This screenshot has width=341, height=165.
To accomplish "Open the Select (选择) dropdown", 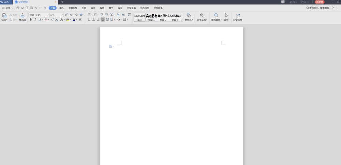I will 227,20.
